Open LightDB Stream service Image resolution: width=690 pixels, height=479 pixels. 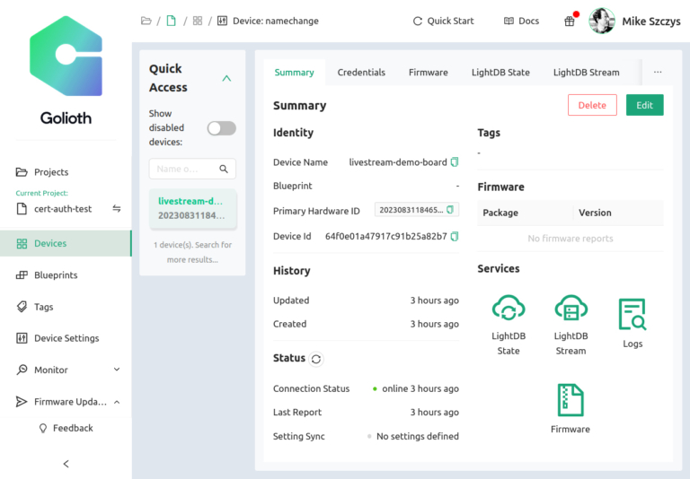point(571,325)
